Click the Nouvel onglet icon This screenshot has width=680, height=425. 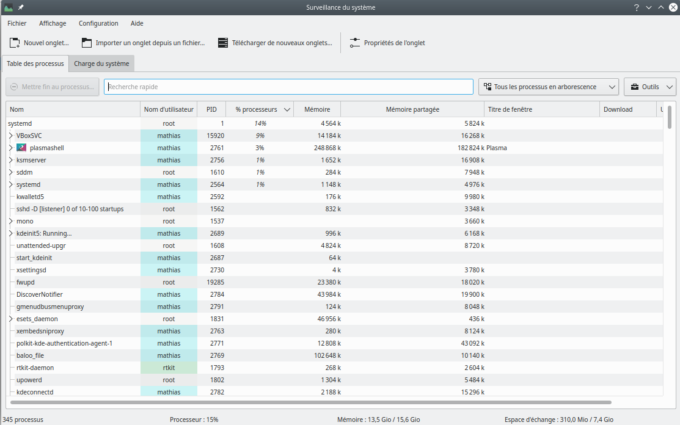15,43
